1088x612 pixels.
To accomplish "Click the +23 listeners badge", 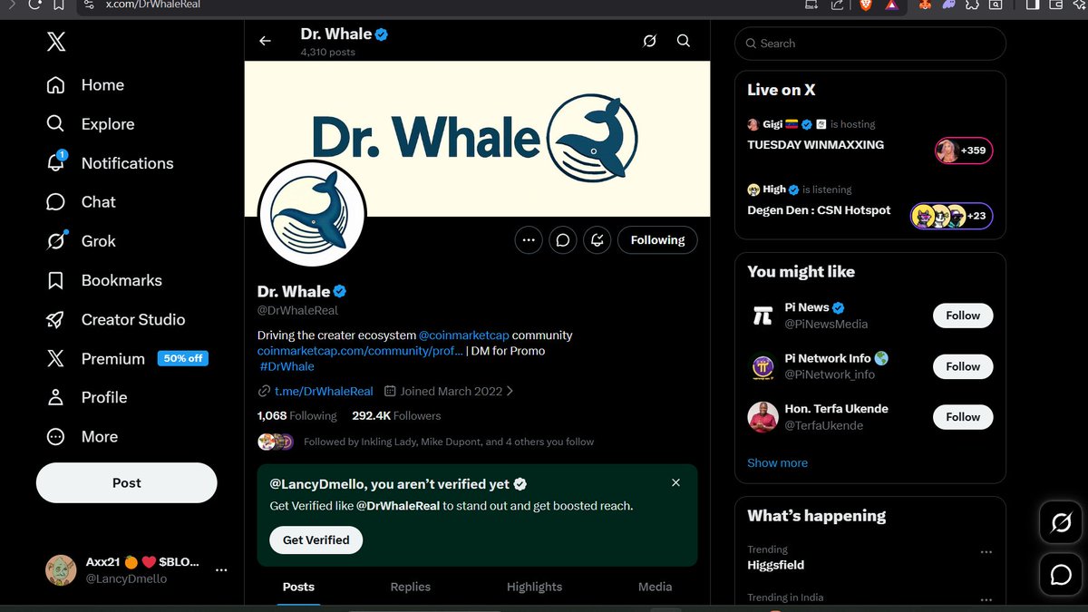I will (x=952, y=216).
